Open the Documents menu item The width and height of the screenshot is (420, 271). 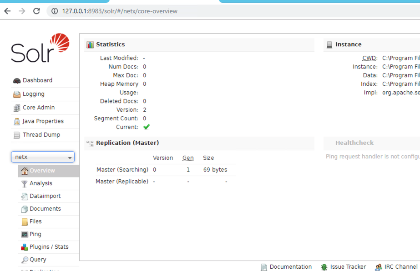tap(45, 209)
